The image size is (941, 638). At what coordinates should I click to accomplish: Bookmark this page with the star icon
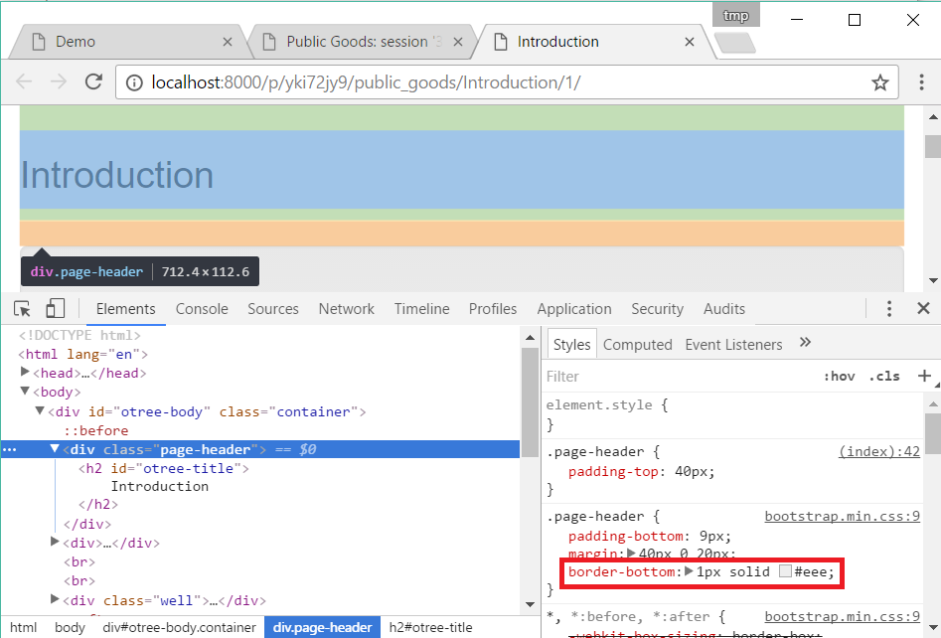pos(879,82)
